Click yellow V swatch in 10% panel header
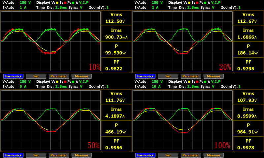264x158 pixels. pos(57,3)
